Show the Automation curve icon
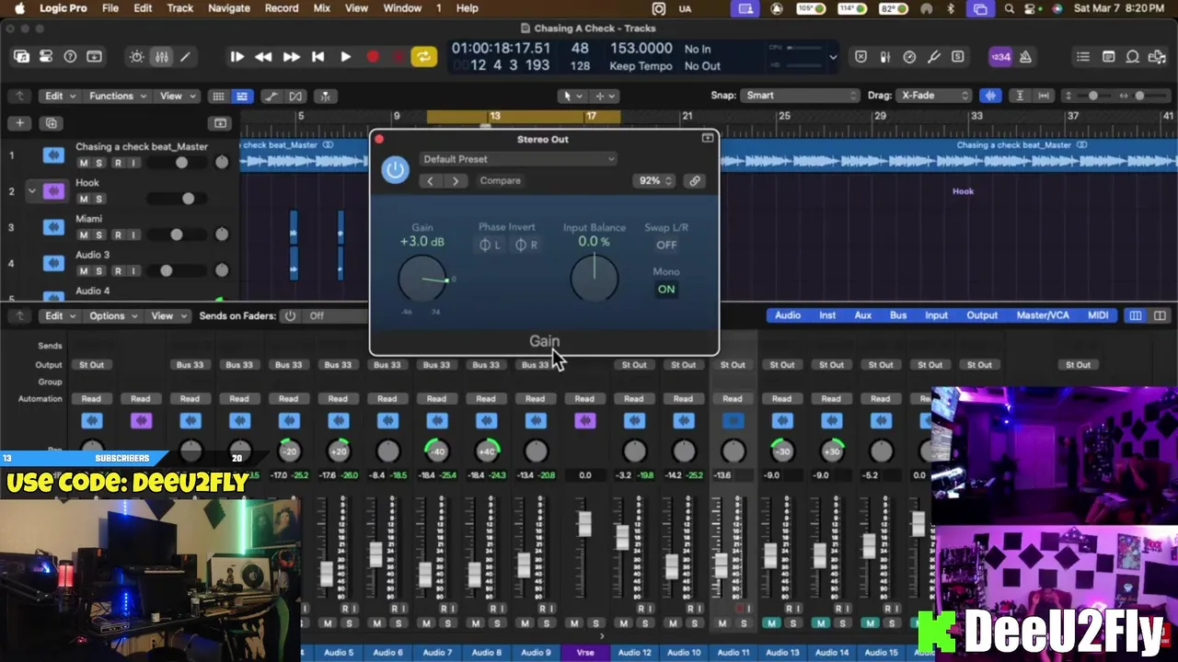The width and height of the screenshot is (1178, 662). tap(271, 96)
